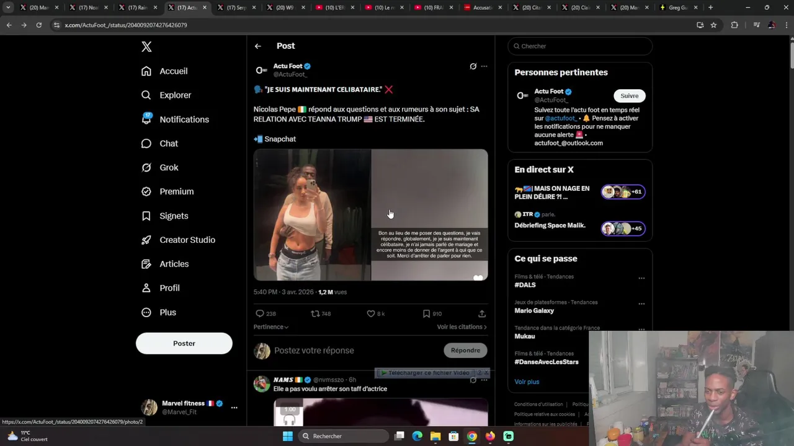794x446 pixels.
Task: Open more options for #DALS trend
Action: tap(641, 278)
